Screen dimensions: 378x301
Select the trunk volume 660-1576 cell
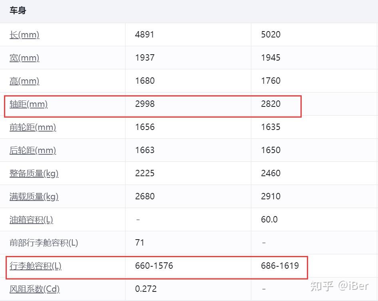(154, 266)
